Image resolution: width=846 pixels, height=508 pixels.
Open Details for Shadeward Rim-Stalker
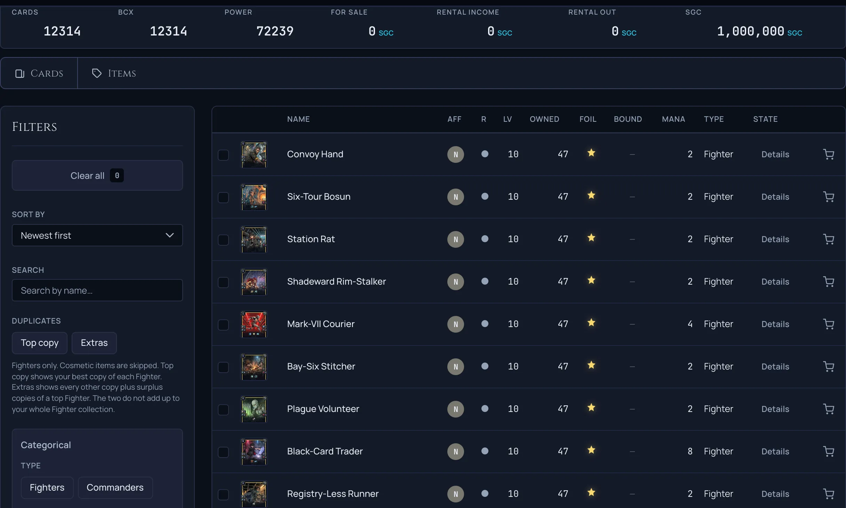[x=775, y=281]
